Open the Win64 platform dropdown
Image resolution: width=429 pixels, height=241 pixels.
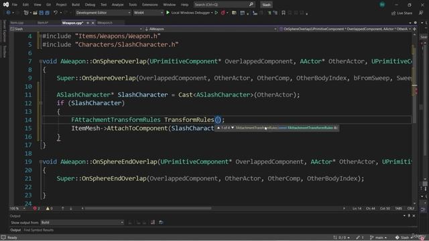[x=148, y=13]
